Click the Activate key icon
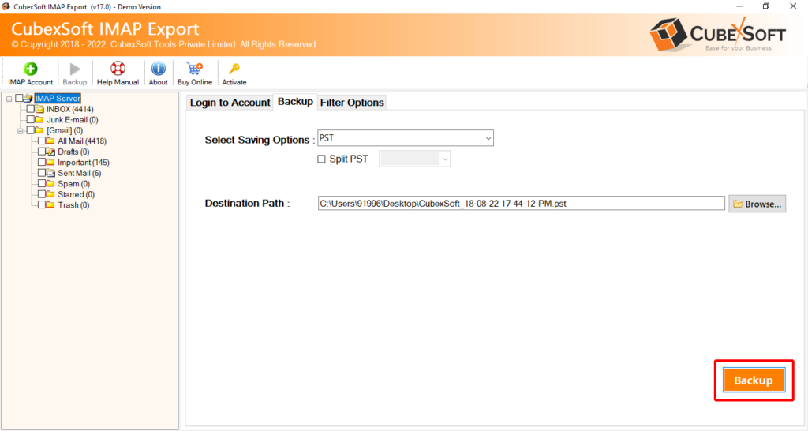The height and width of the screenshot is (431, 808). point(234,69)
